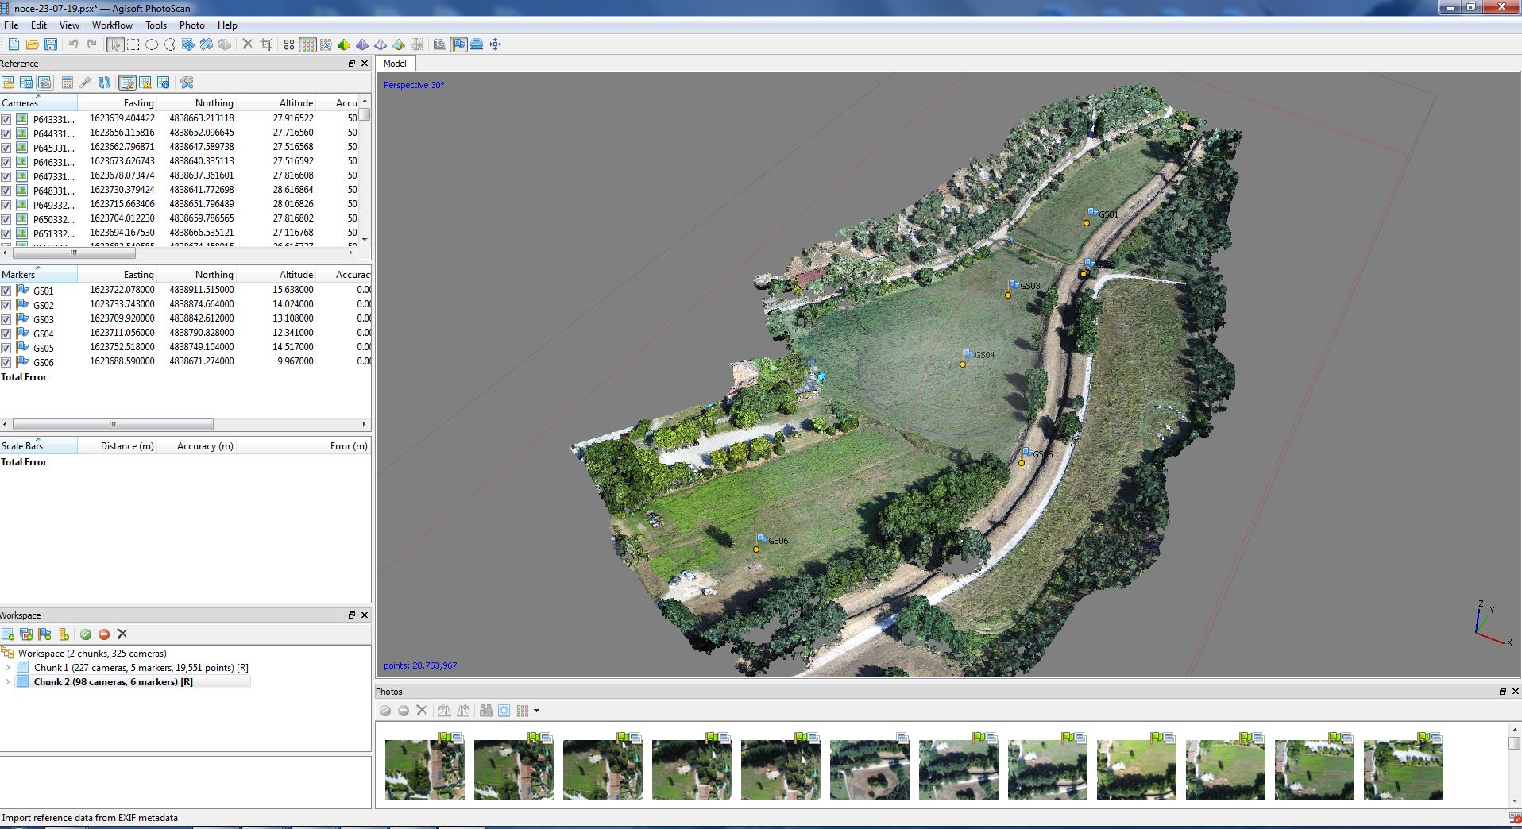Open the Workflow menu
The width and height of the screenshot is (1522, 829).
(x=112, y=25)
